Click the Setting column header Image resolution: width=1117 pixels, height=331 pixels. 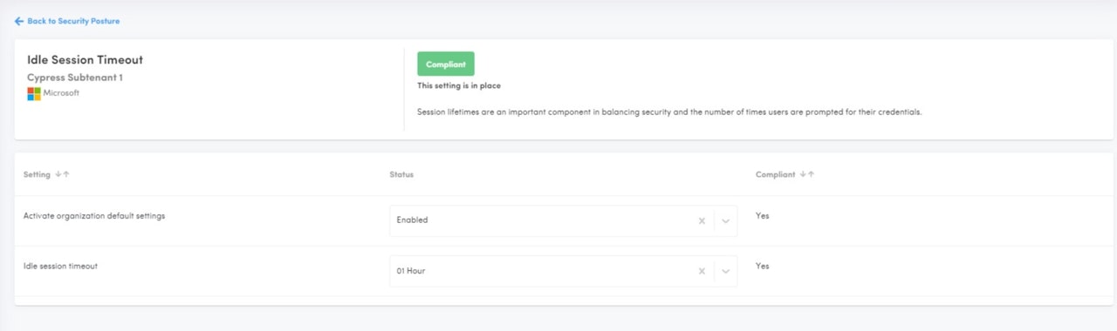[37, 174]
